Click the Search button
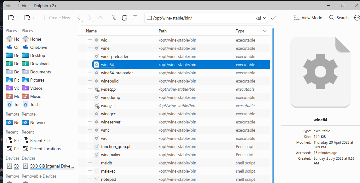The image size is (360, 183). click(x=339, y=18)
